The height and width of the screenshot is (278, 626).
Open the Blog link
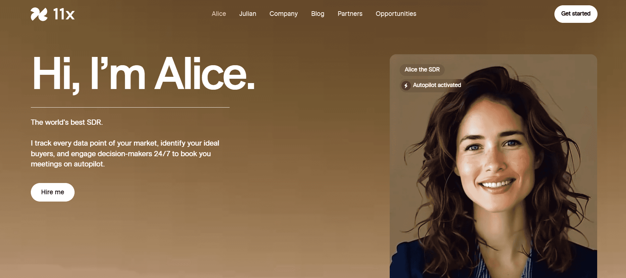[x=317, y=14]
